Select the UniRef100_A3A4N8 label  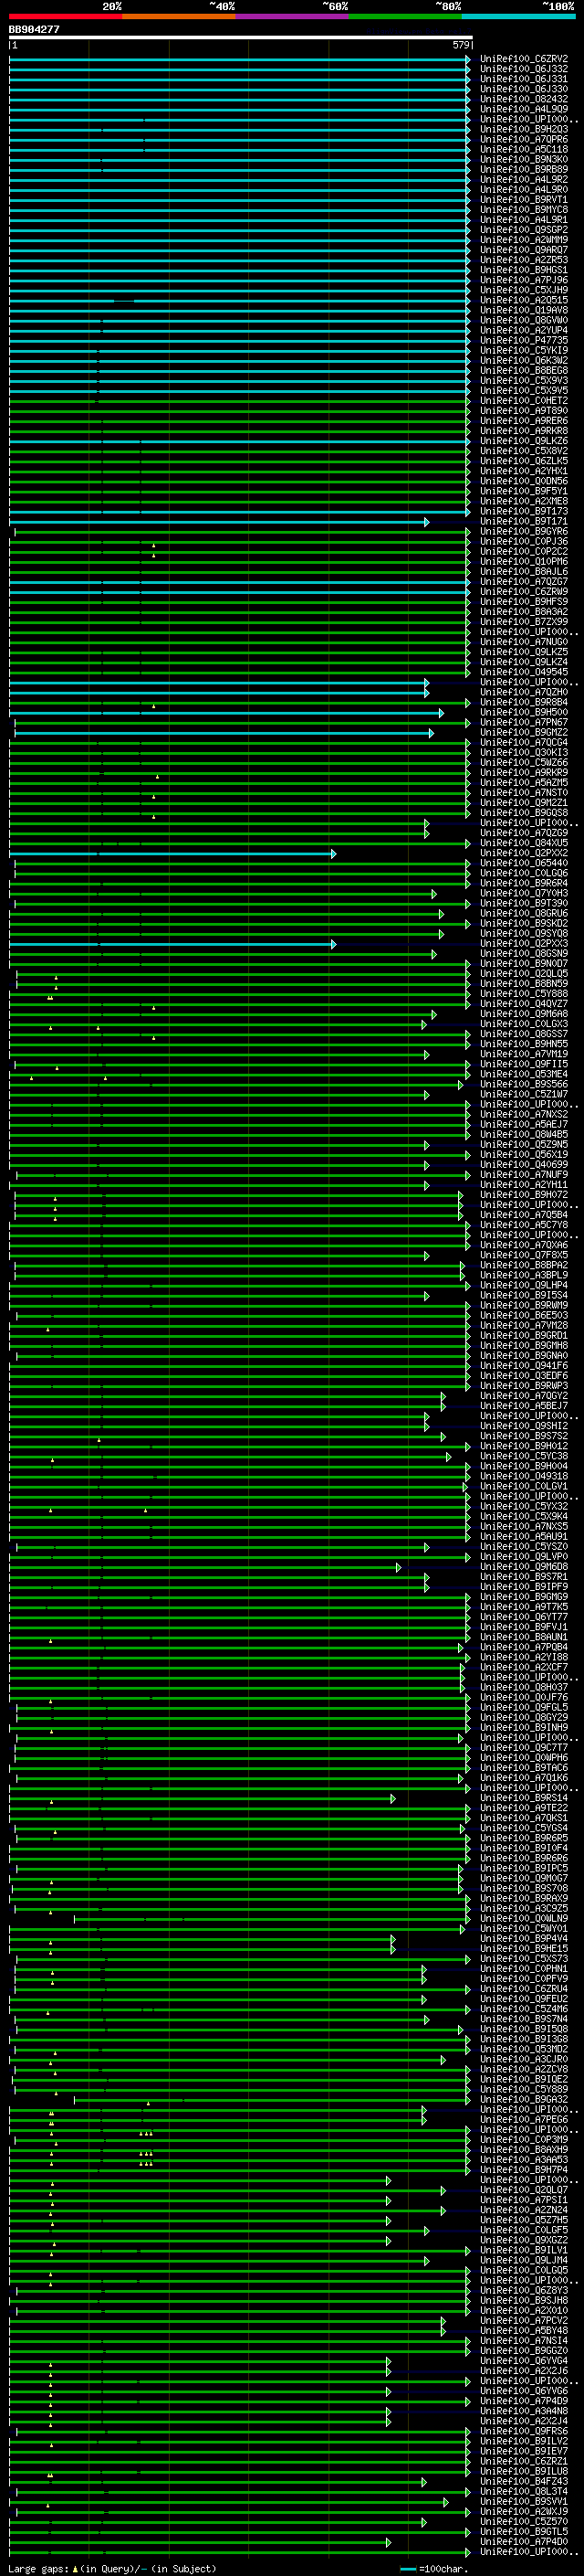coord(524,2411)
